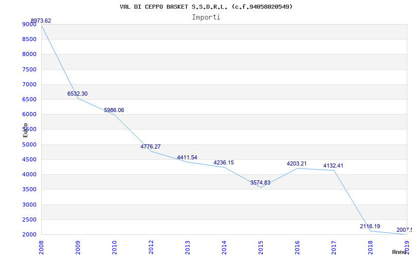Click the 2017 x-axis year label
412x257 pixels.
(333, 248)
